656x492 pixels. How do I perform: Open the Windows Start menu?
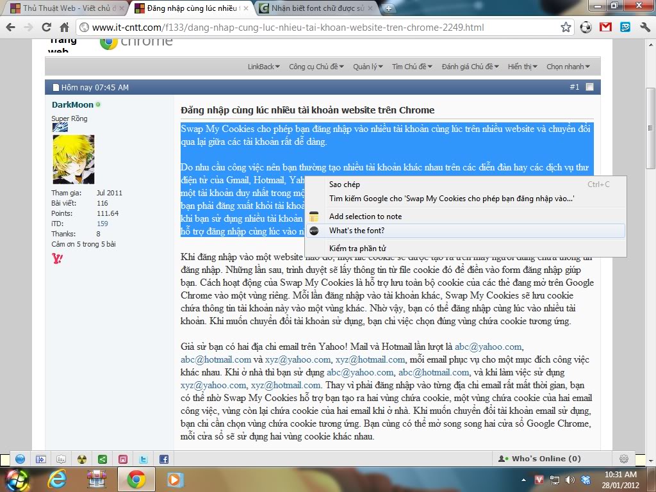(16, 479)
